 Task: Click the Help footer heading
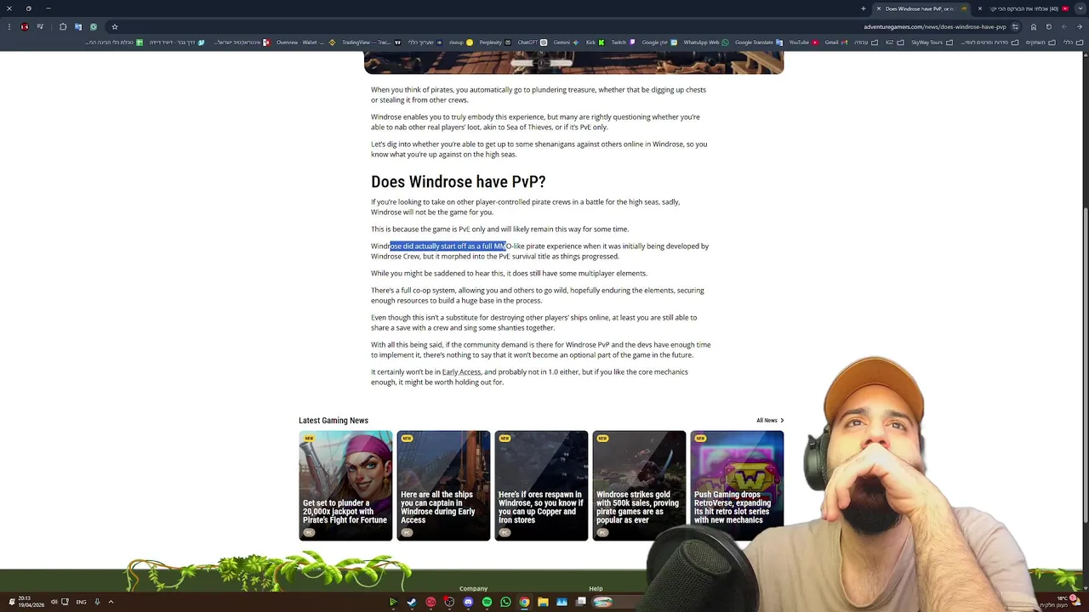pyautogui.click(x=596, y=588)
